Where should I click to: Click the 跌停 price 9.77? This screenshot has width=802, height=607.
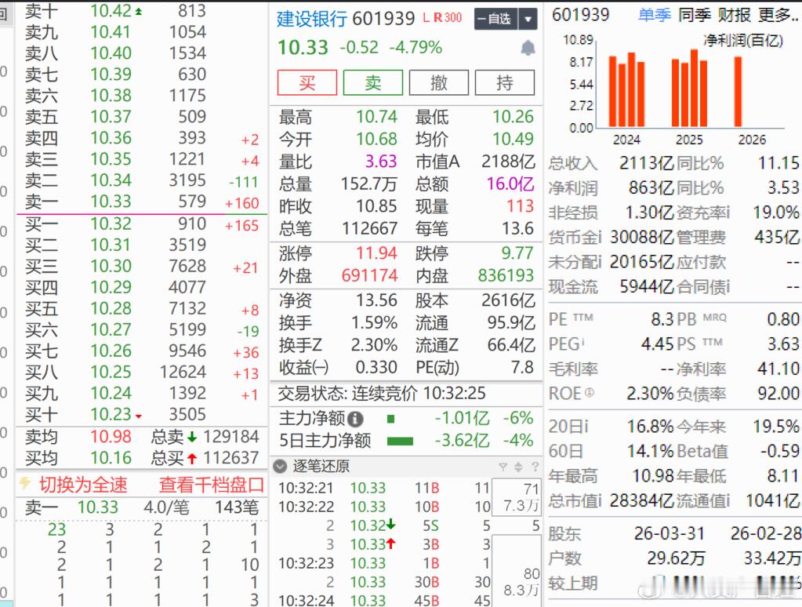tap(517, 253)
